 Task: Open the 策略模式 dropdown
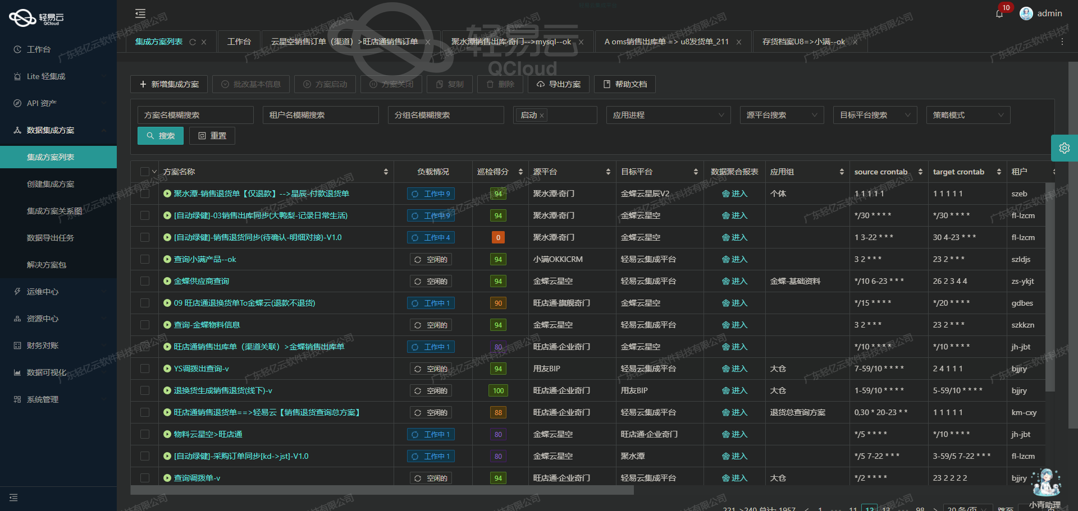coord(968,115)
